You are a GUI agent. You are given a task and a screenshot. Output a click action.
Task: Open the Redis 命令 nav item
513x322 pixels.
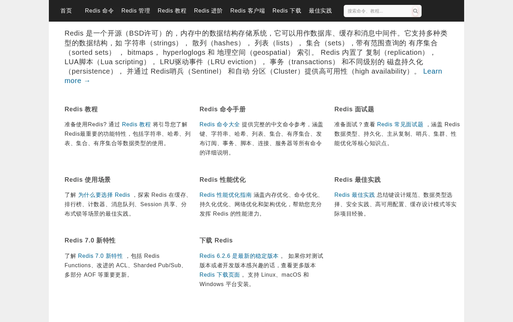click(99, 11)
